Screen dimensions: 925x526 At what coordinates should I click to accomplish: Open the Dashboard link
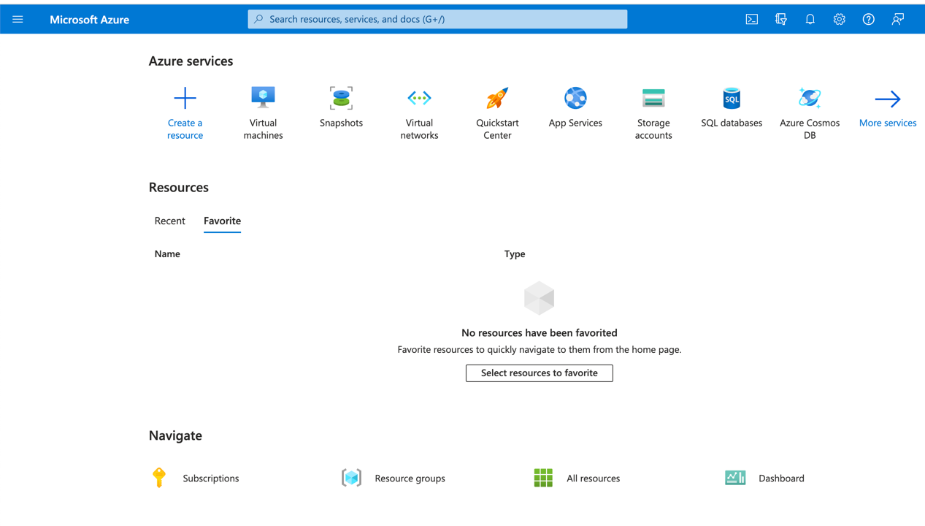pyautogui.click(x=781, y=478)
